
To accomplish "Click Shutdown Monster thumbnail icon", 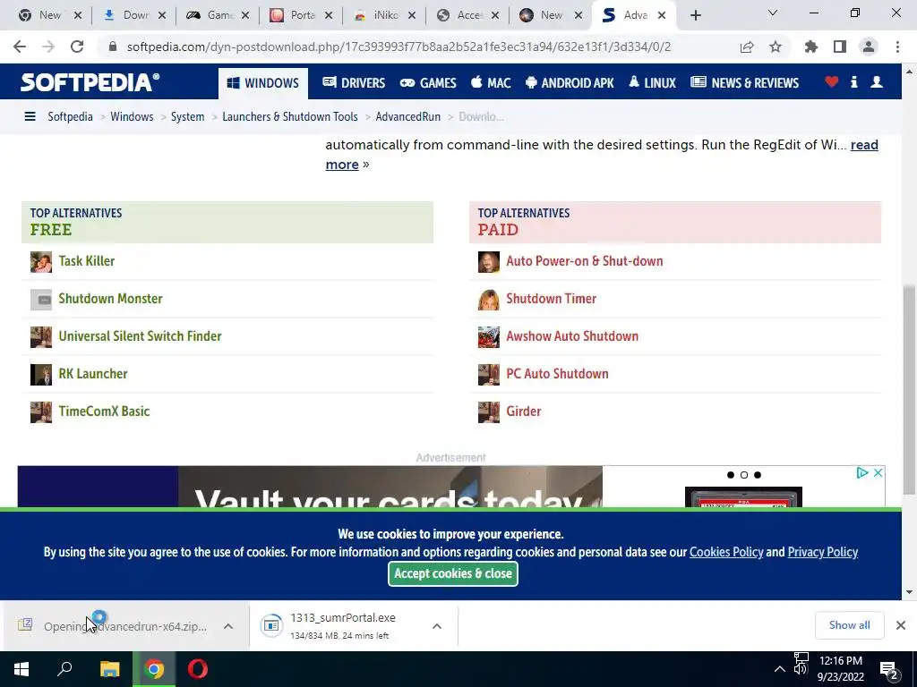I will [x=41, y=300].
